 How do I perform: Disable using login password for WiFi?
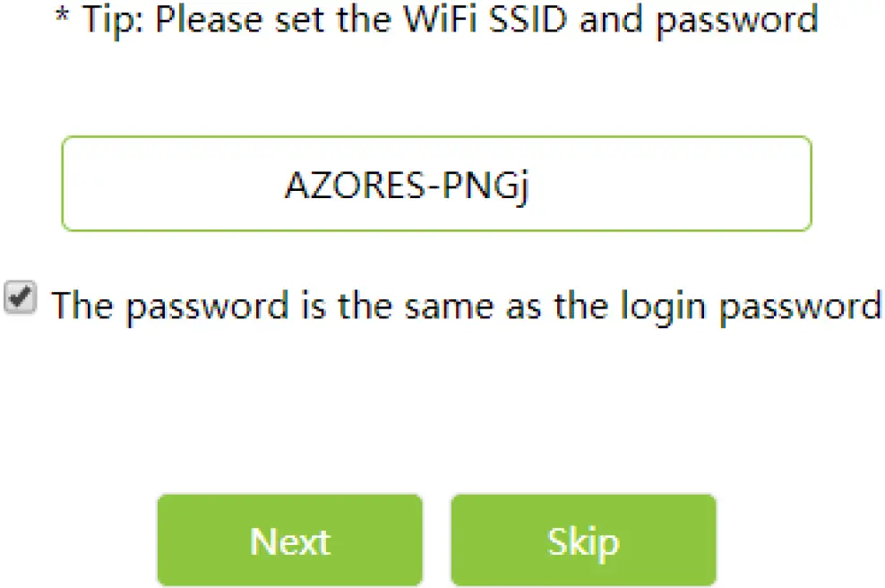pyautogui.click(x=20, y=298)
